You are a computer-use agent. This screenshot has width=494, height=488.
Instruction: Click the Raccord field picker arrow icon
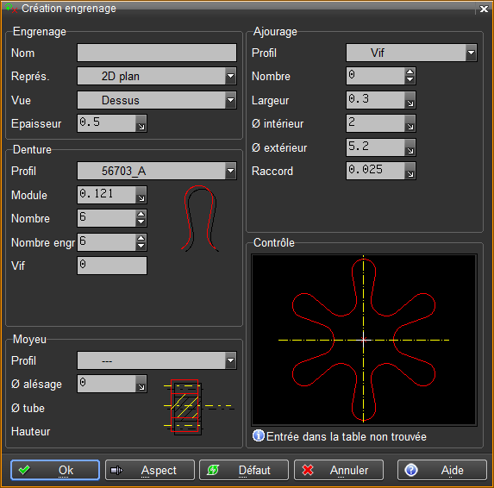click(x=410, y=171)
